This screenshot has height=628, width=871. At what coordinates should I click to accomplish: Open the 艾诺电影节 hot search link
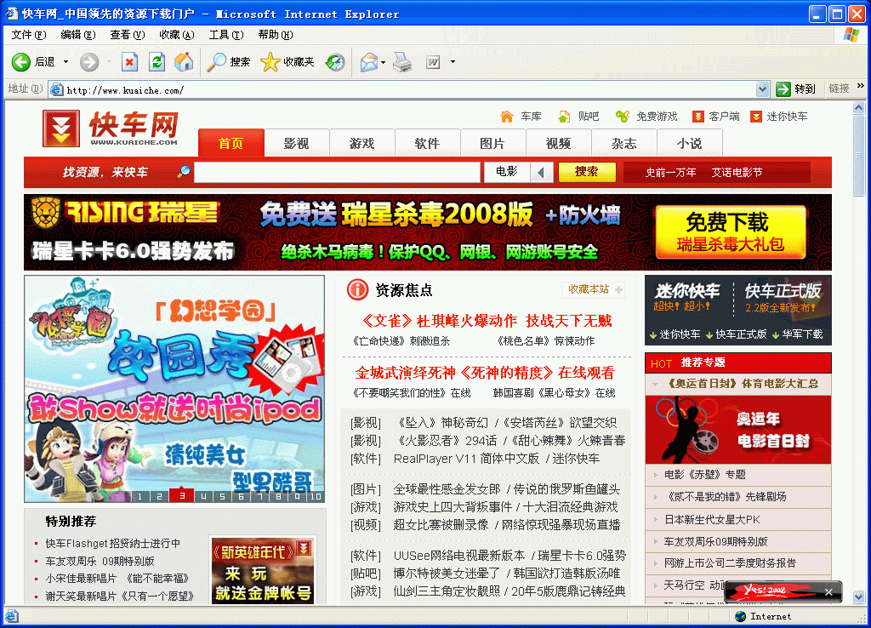click(737, 172)
